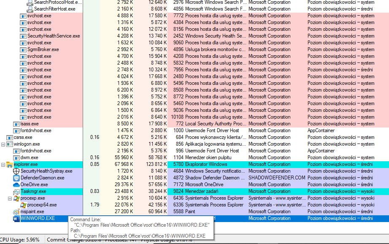
Task: Select the procexp64.exe process name
Action: point(42,205)
